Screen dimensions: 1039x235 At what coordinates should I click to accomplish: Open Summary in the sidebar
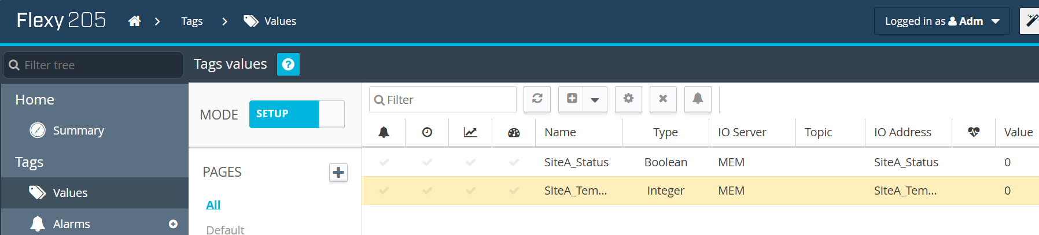pyautogui.click(x=78, y=130)
